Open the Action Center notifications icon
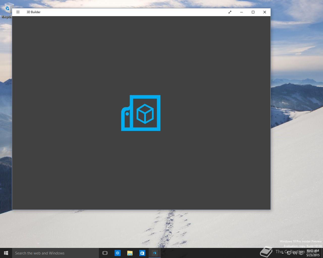The image size is (323, 258). point(301,253)
